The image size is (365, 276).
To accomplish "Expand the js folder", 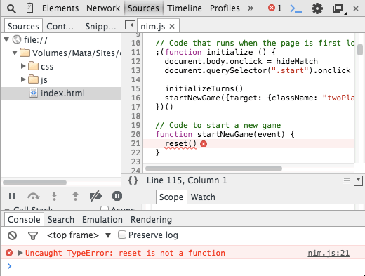I will (23, 79).
